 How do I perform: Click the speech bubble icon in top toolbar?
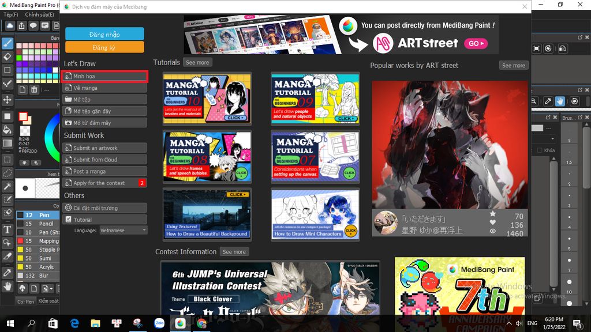(33, 25)
